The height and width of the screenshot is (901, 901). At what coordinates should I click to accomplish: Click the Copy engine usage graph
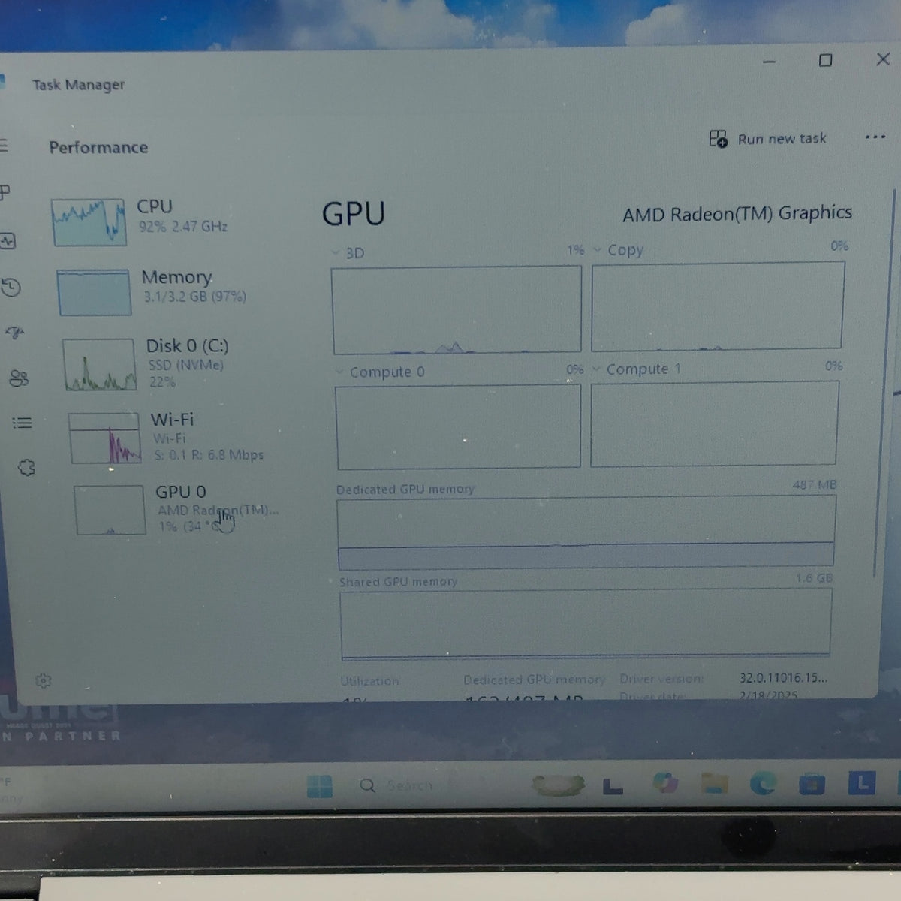pyautogui.click(x=718, y=306)
